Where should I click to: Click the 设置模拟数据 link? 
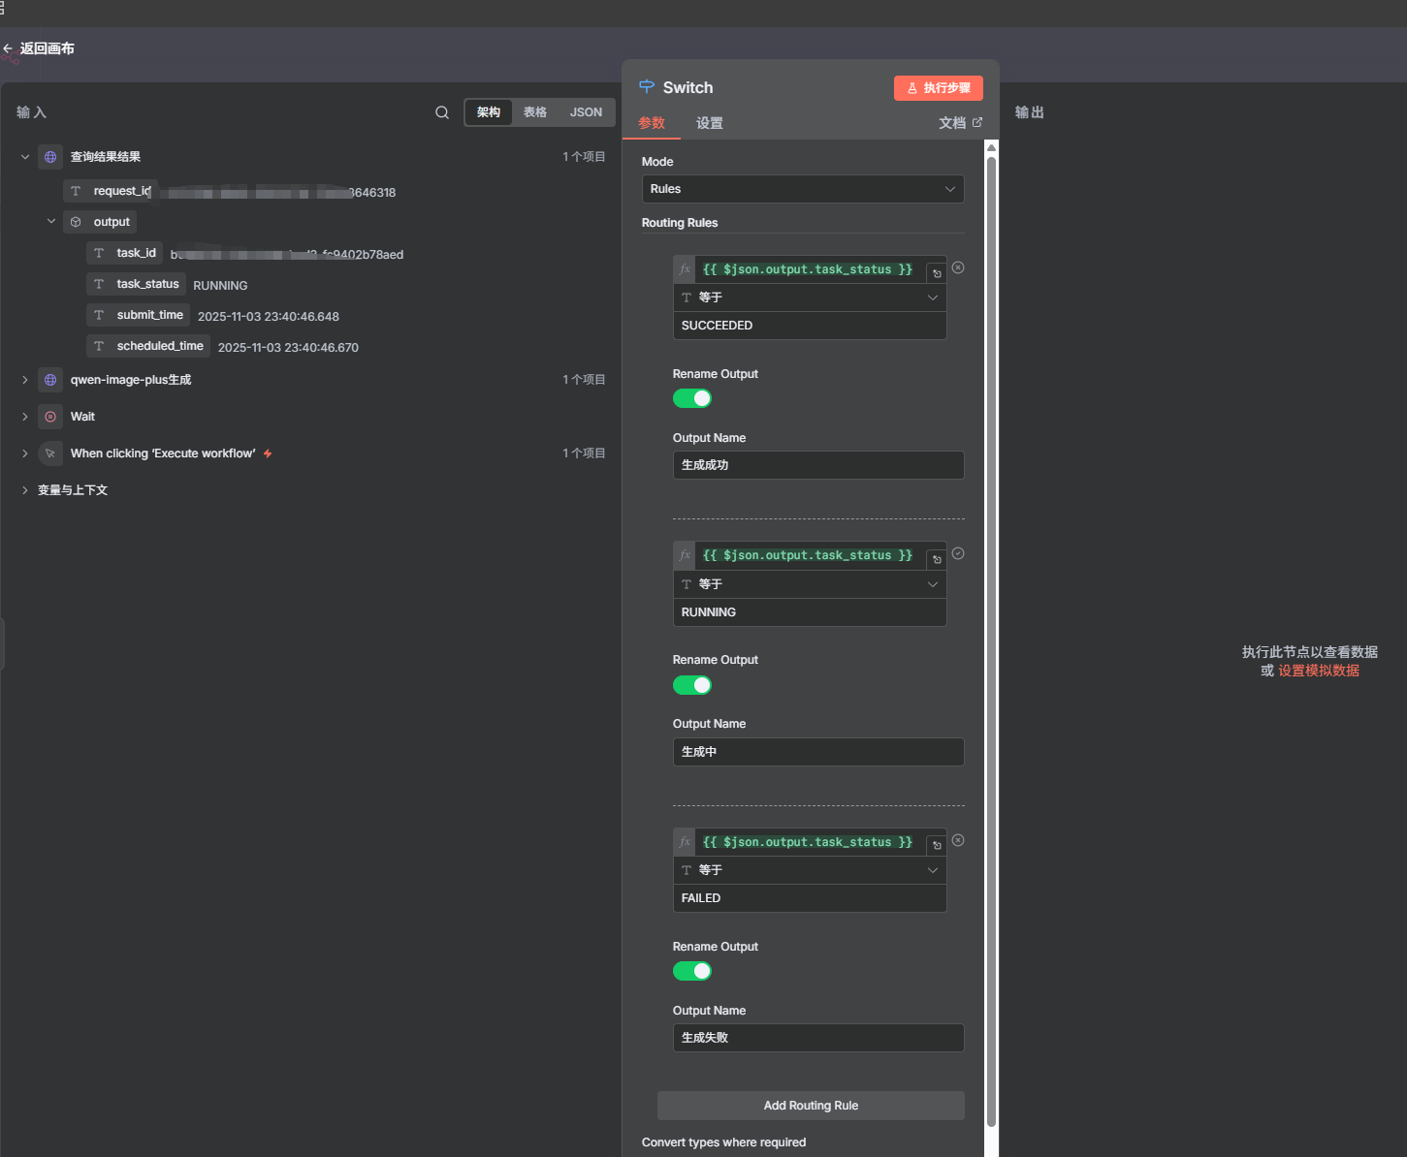(1319, 671)
